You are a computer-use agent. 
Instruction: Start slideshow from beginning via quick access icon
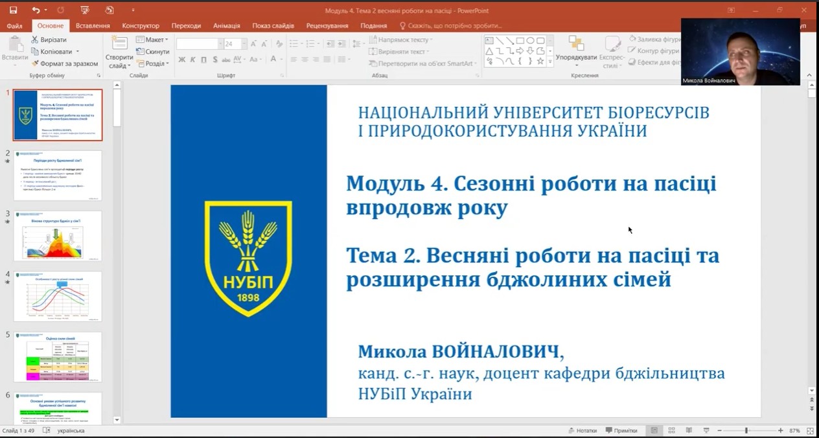point(85,10)
